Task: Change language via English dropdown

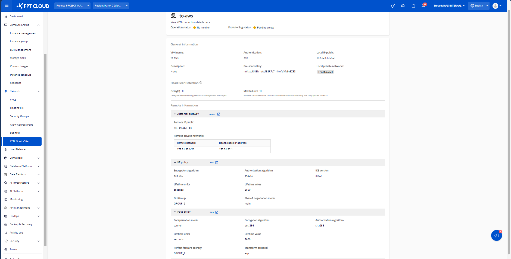Action: tap(479, 6)
